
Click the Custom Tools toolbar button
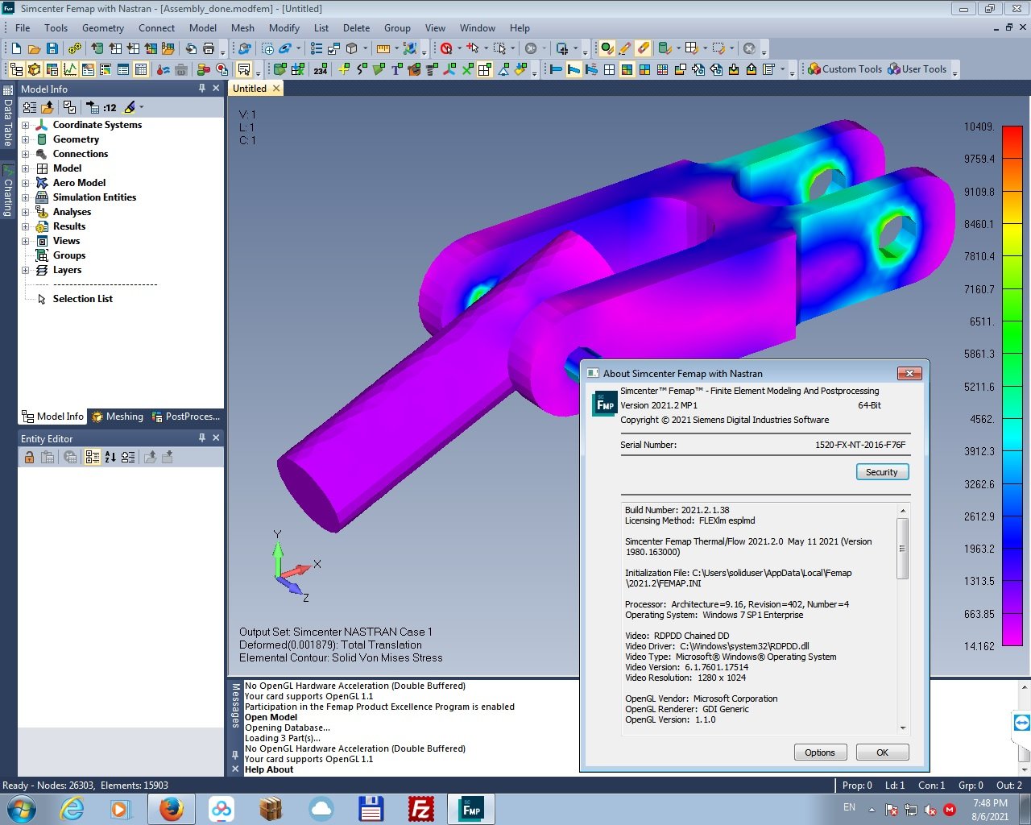click(x=845, y=69)
